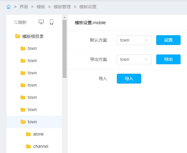Image resolution: width=187 pixels, height=153 pixels.
Task: Click the alone folder icon
Action: click(28, 134)
